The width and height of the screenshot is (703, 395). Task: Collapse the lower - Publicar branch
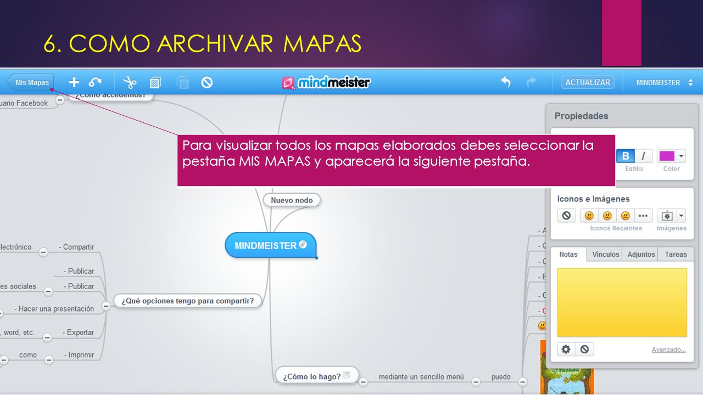(48, 291)
